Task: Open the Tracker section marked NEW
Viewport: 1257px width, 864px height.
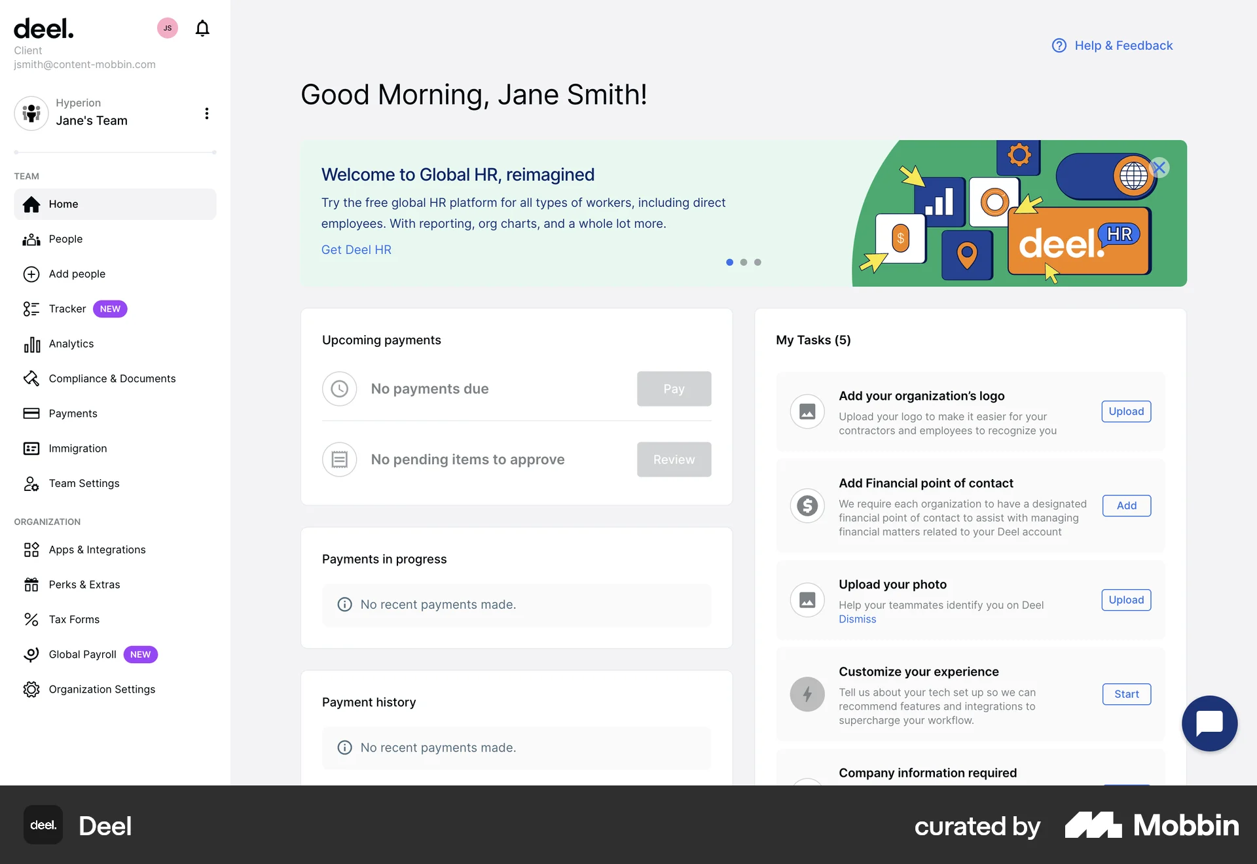Action: click(67, 308)
